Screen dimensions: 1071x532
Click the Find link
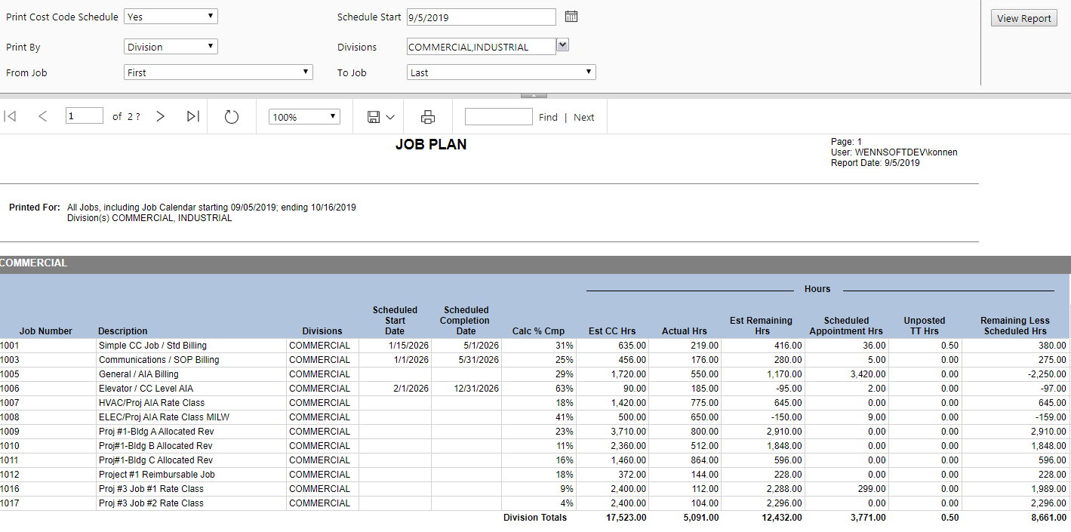coord(548,118)
